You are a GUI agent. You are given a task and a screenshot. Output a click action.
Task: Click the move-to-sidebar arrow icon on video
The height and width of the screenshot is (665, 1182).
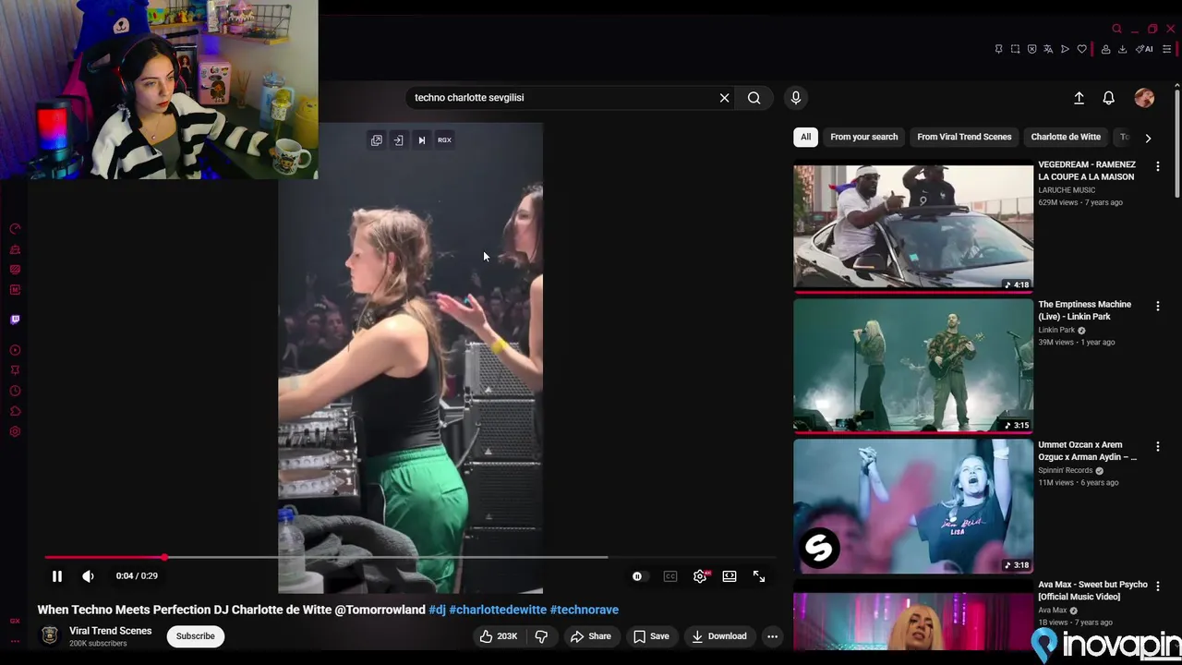[x=398, y=140]
